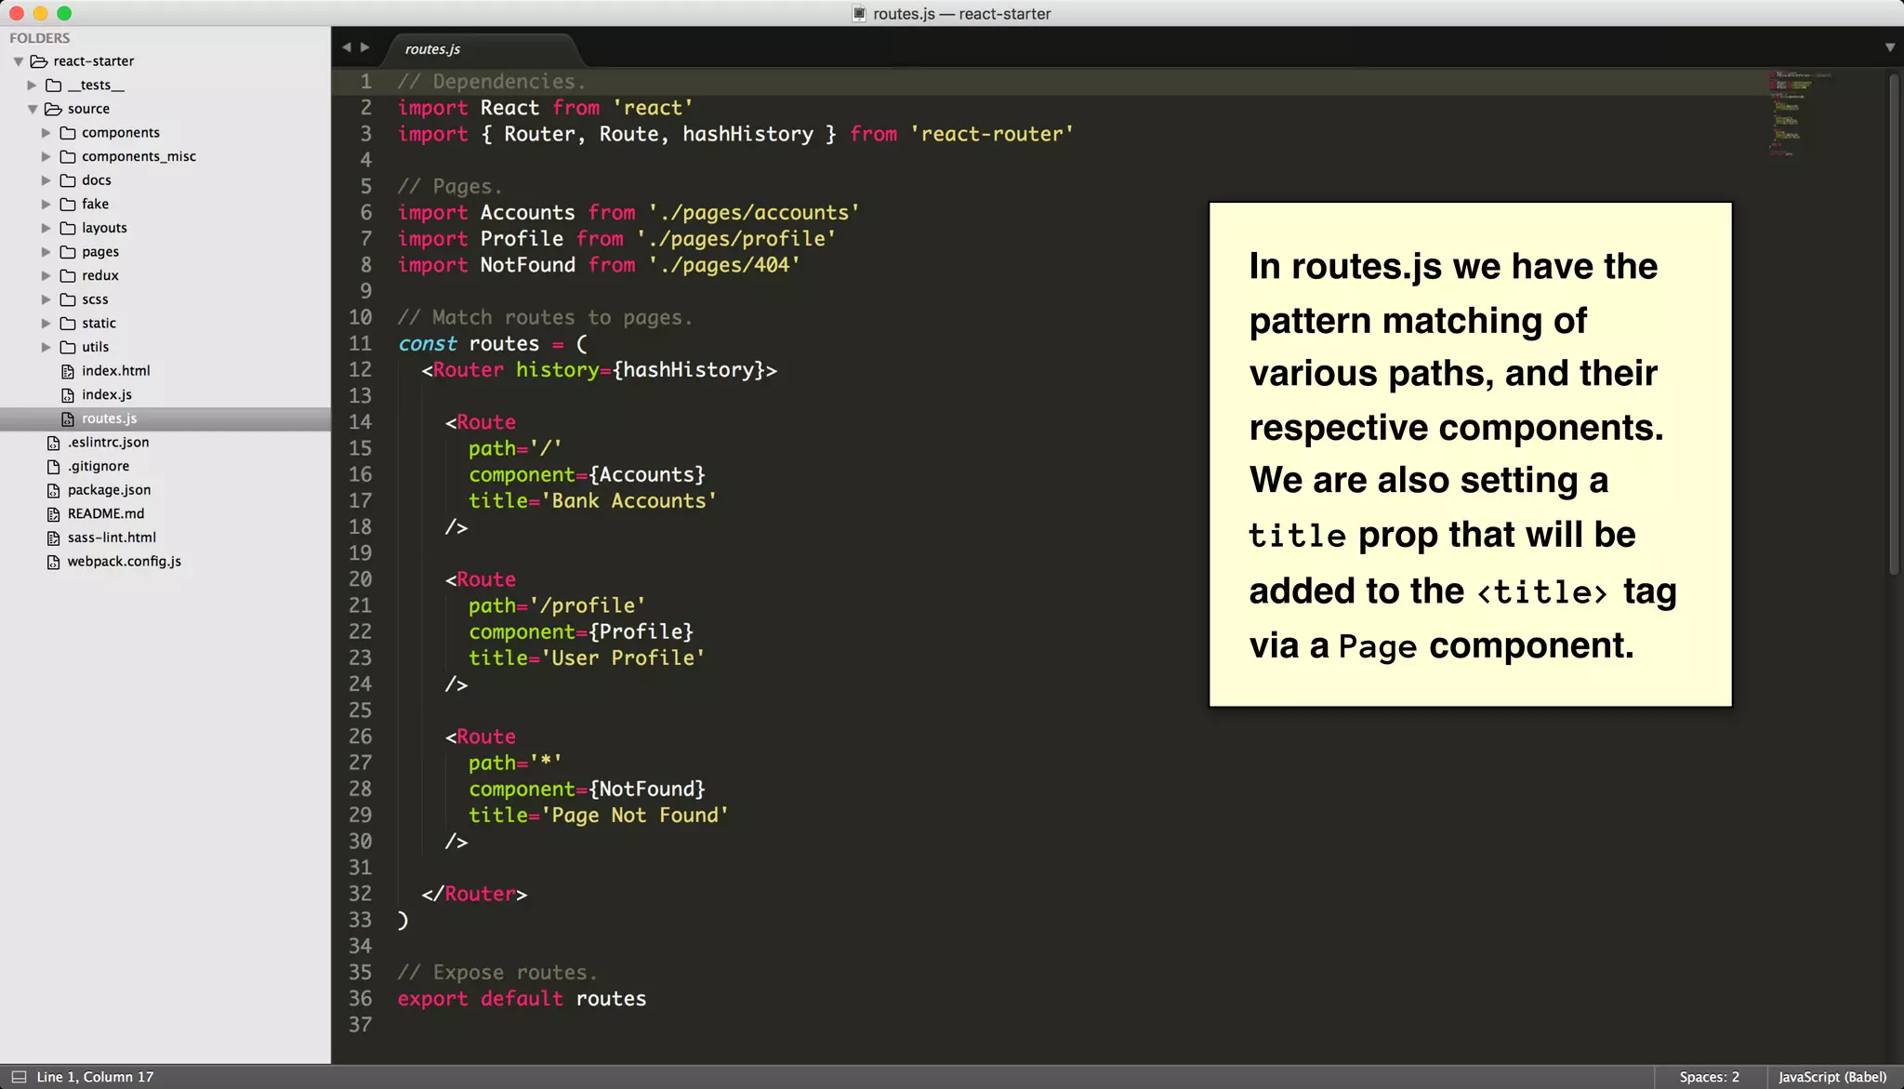The image size is (1904, 1089).
Task: Expand the fake folder arrow
Action: 46,204
